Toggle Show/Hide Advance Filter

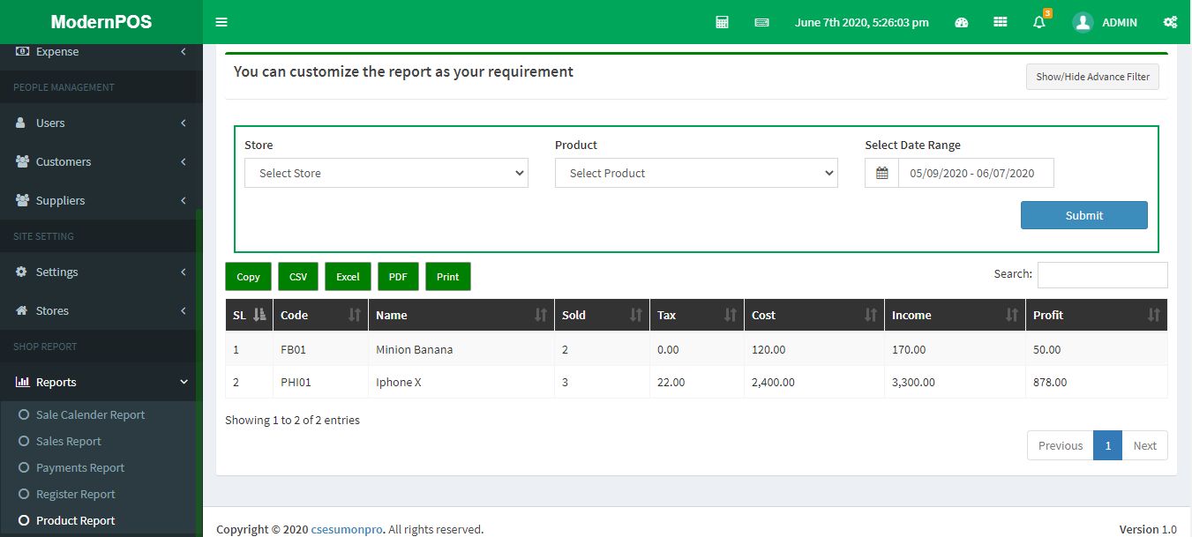point(1091,77)
